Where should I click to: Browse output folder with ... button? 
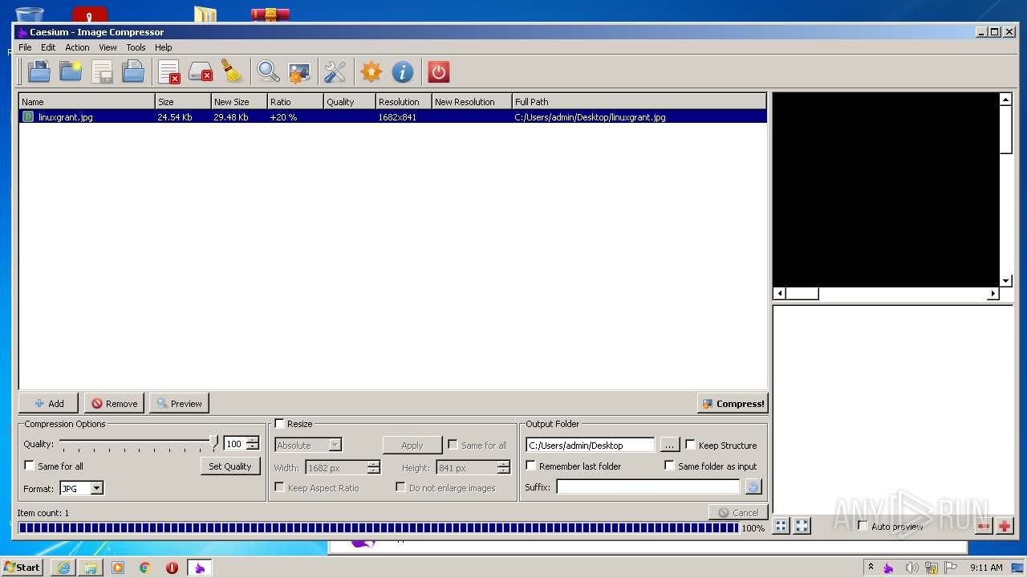click(x=670, y=445)
